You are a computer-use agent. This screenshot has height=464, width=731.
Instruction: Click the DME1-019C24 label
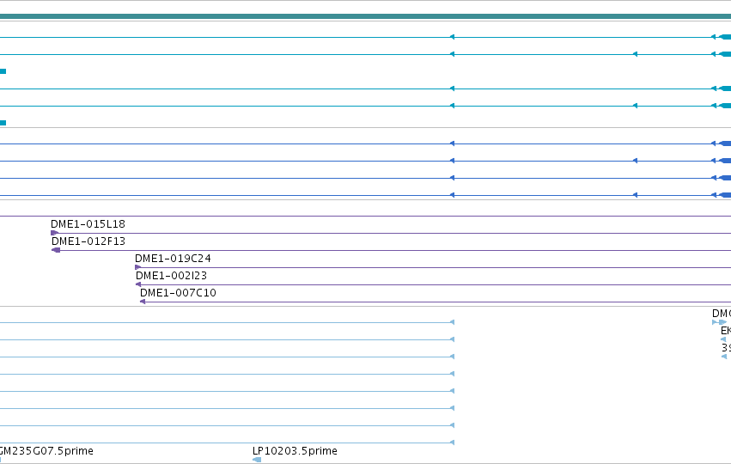click(173, 259)
